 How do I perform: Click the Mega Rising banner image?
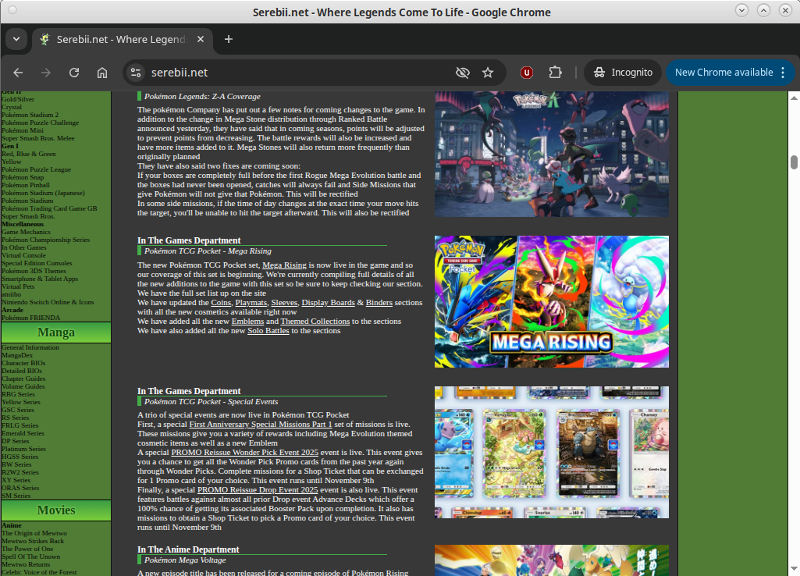[552, 301]
